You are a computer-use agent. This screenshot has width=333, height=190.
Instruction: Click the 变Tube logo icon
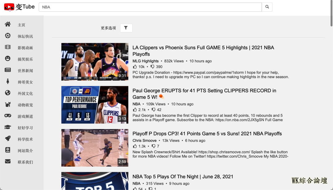[x=9, y=7]
